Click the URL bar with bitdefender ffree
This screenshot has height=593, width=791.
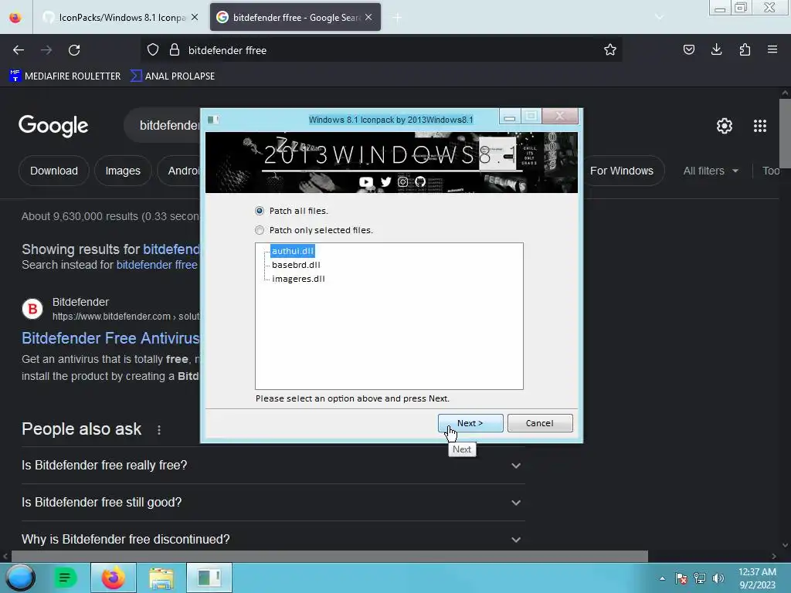click(x=383, y=50)
